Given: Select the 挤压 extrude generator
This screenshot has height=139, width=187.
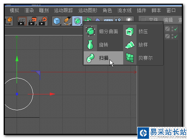Looking at the screenshot, I should [x=143, y=31].
